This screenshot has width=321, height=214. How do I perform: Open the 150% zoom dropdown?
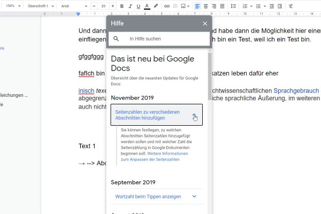(x=13, y=6)
